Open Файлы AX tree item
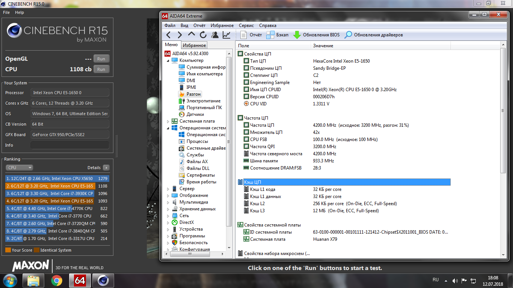The height and width of the screenshot is (288, 513). tap(193, 162)
